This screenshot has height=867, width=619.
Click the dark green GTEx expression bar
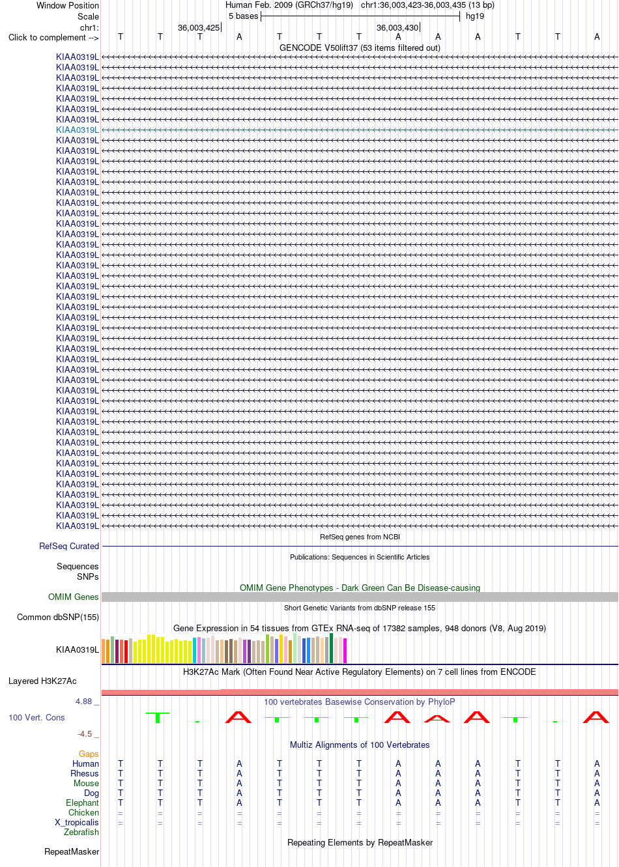331,648
